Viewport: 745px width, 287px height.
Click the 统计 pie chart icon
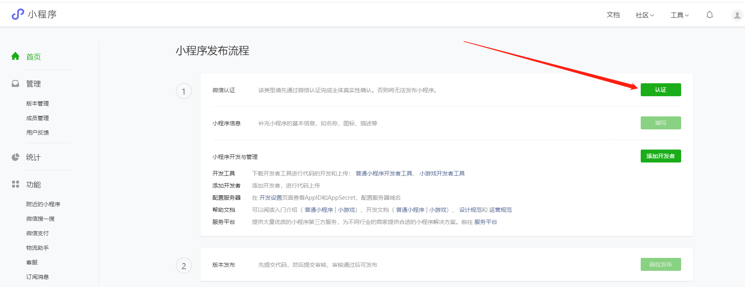pyautogui.click(x=15, y=157)
